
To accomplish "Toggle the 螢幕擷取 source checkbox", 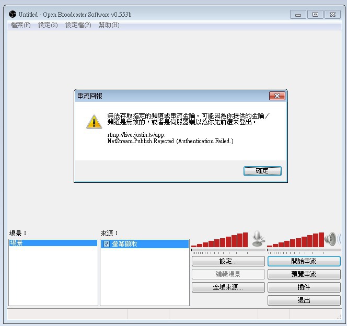I will tap(107, 244).
